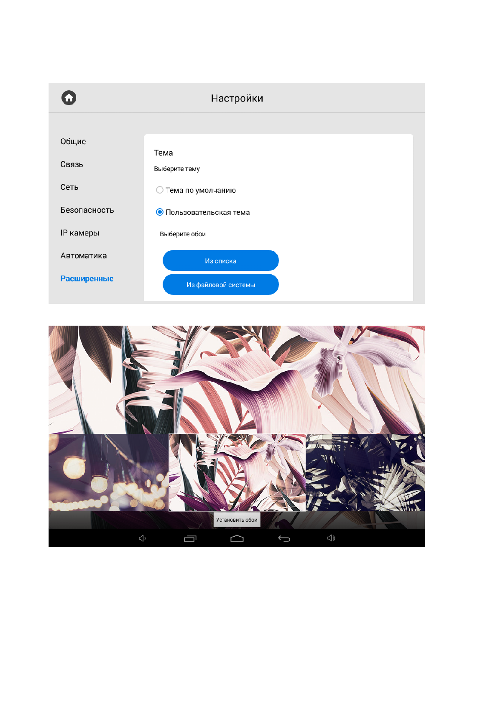Viewport: 498px width, 704px height.
Task: Open the IP камеры settings section
Action: pyautogui.click(x=80, y=233)
